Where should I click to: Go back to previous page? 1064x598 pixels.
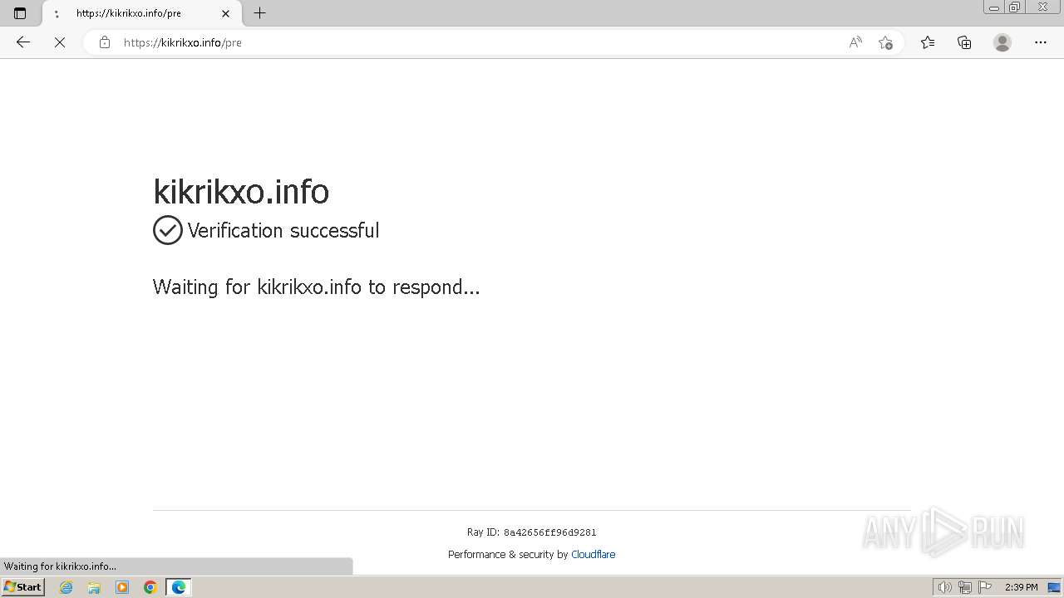tap(23, 42)
